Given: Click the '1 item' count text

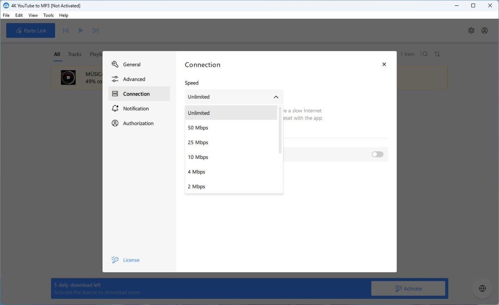Looking at the screenshot, I should (x=407, y=54).
